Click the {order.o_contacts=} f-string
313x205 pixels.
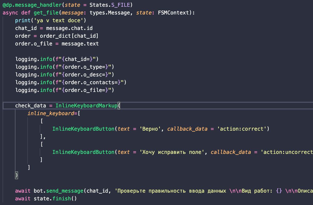pyautogui.click(x=89, y=82)
